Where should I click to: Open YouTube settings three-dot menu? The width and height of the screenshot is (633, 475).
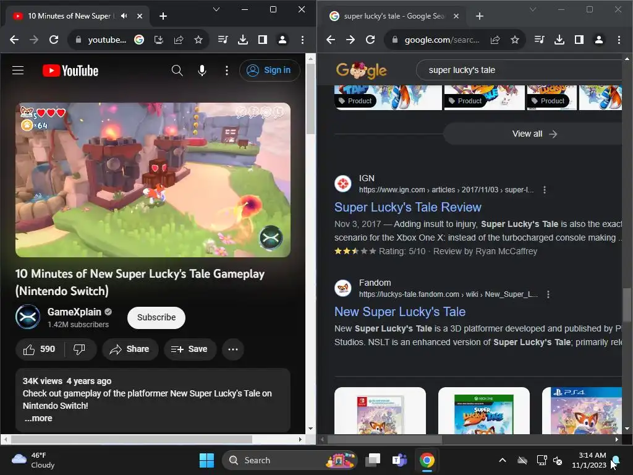[x=227, y=71]
